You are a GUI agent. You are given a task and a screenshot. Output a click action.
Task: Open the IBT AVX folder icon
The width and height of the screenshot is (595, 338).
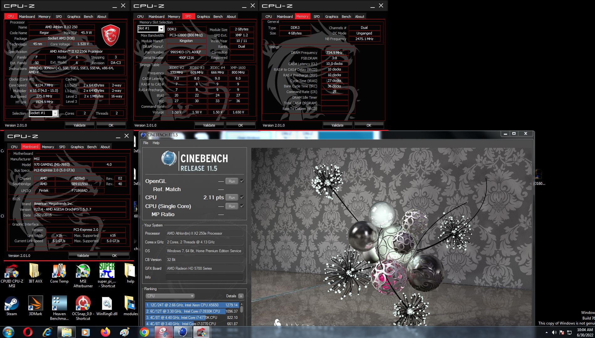[x=35, y=273]
